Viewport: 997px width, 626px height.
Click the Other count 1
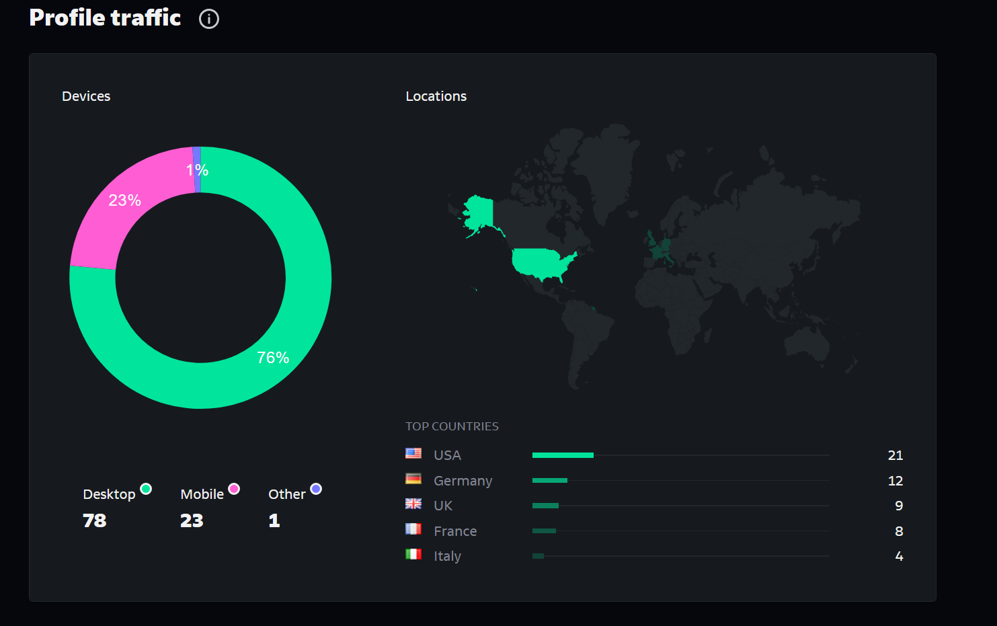[274, 520]
